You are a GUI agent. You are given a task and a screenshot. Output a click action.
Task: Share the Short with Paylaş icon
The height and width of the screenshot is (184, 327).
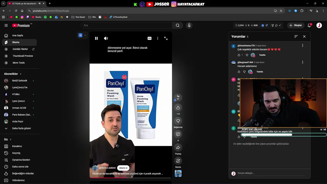click(178, 147)
